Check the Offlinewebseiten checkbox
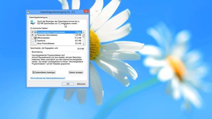 click(32, 38)
